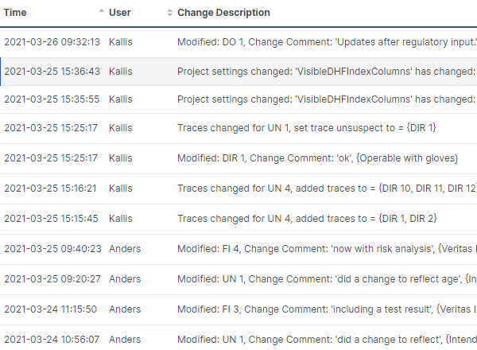477x350 pixels.
Task: Select the 2021-03-26 09:32:13 timestamp row
Action: click(52, 41)
